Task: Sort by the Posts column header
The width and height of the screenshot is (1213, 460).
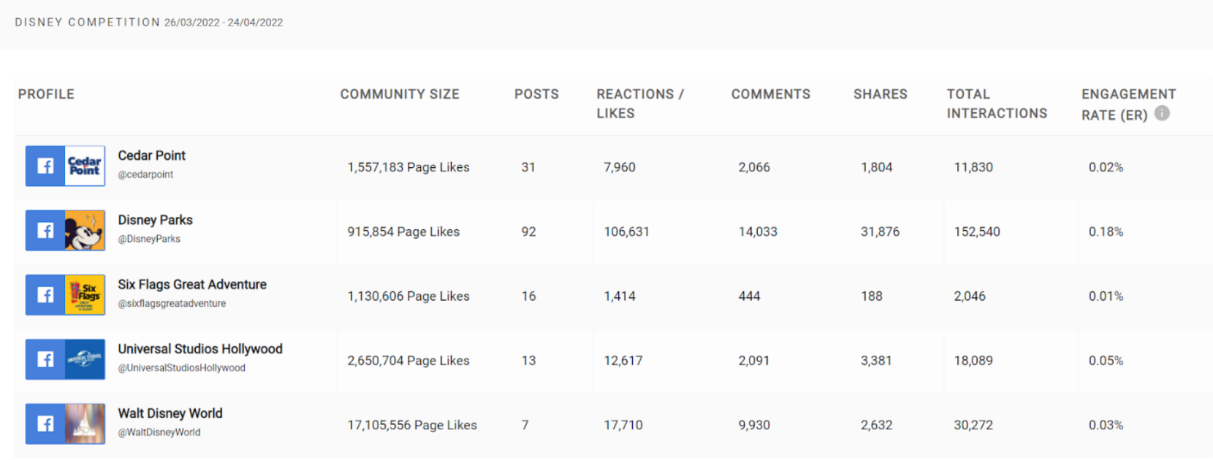Action: pyautogui.click(x=536, y=94)
